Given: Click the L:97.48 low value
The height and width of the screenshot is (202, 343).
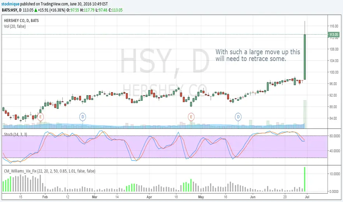Looking at the screenshot, I should 102,10.
